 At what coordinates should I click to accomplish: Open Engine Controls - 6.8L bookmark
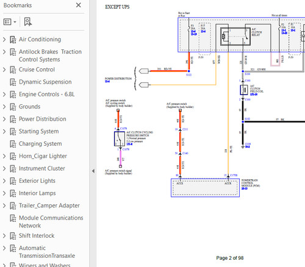pos(47,94)
